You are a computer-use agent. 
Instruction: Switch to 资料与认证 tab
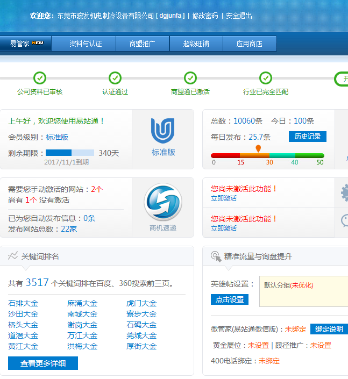pyautogui.click(x=86, y=44)
